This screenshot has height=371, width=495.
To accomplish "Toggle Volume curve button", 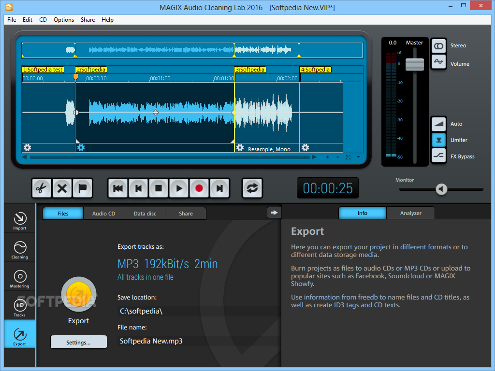I will point(438,61).
